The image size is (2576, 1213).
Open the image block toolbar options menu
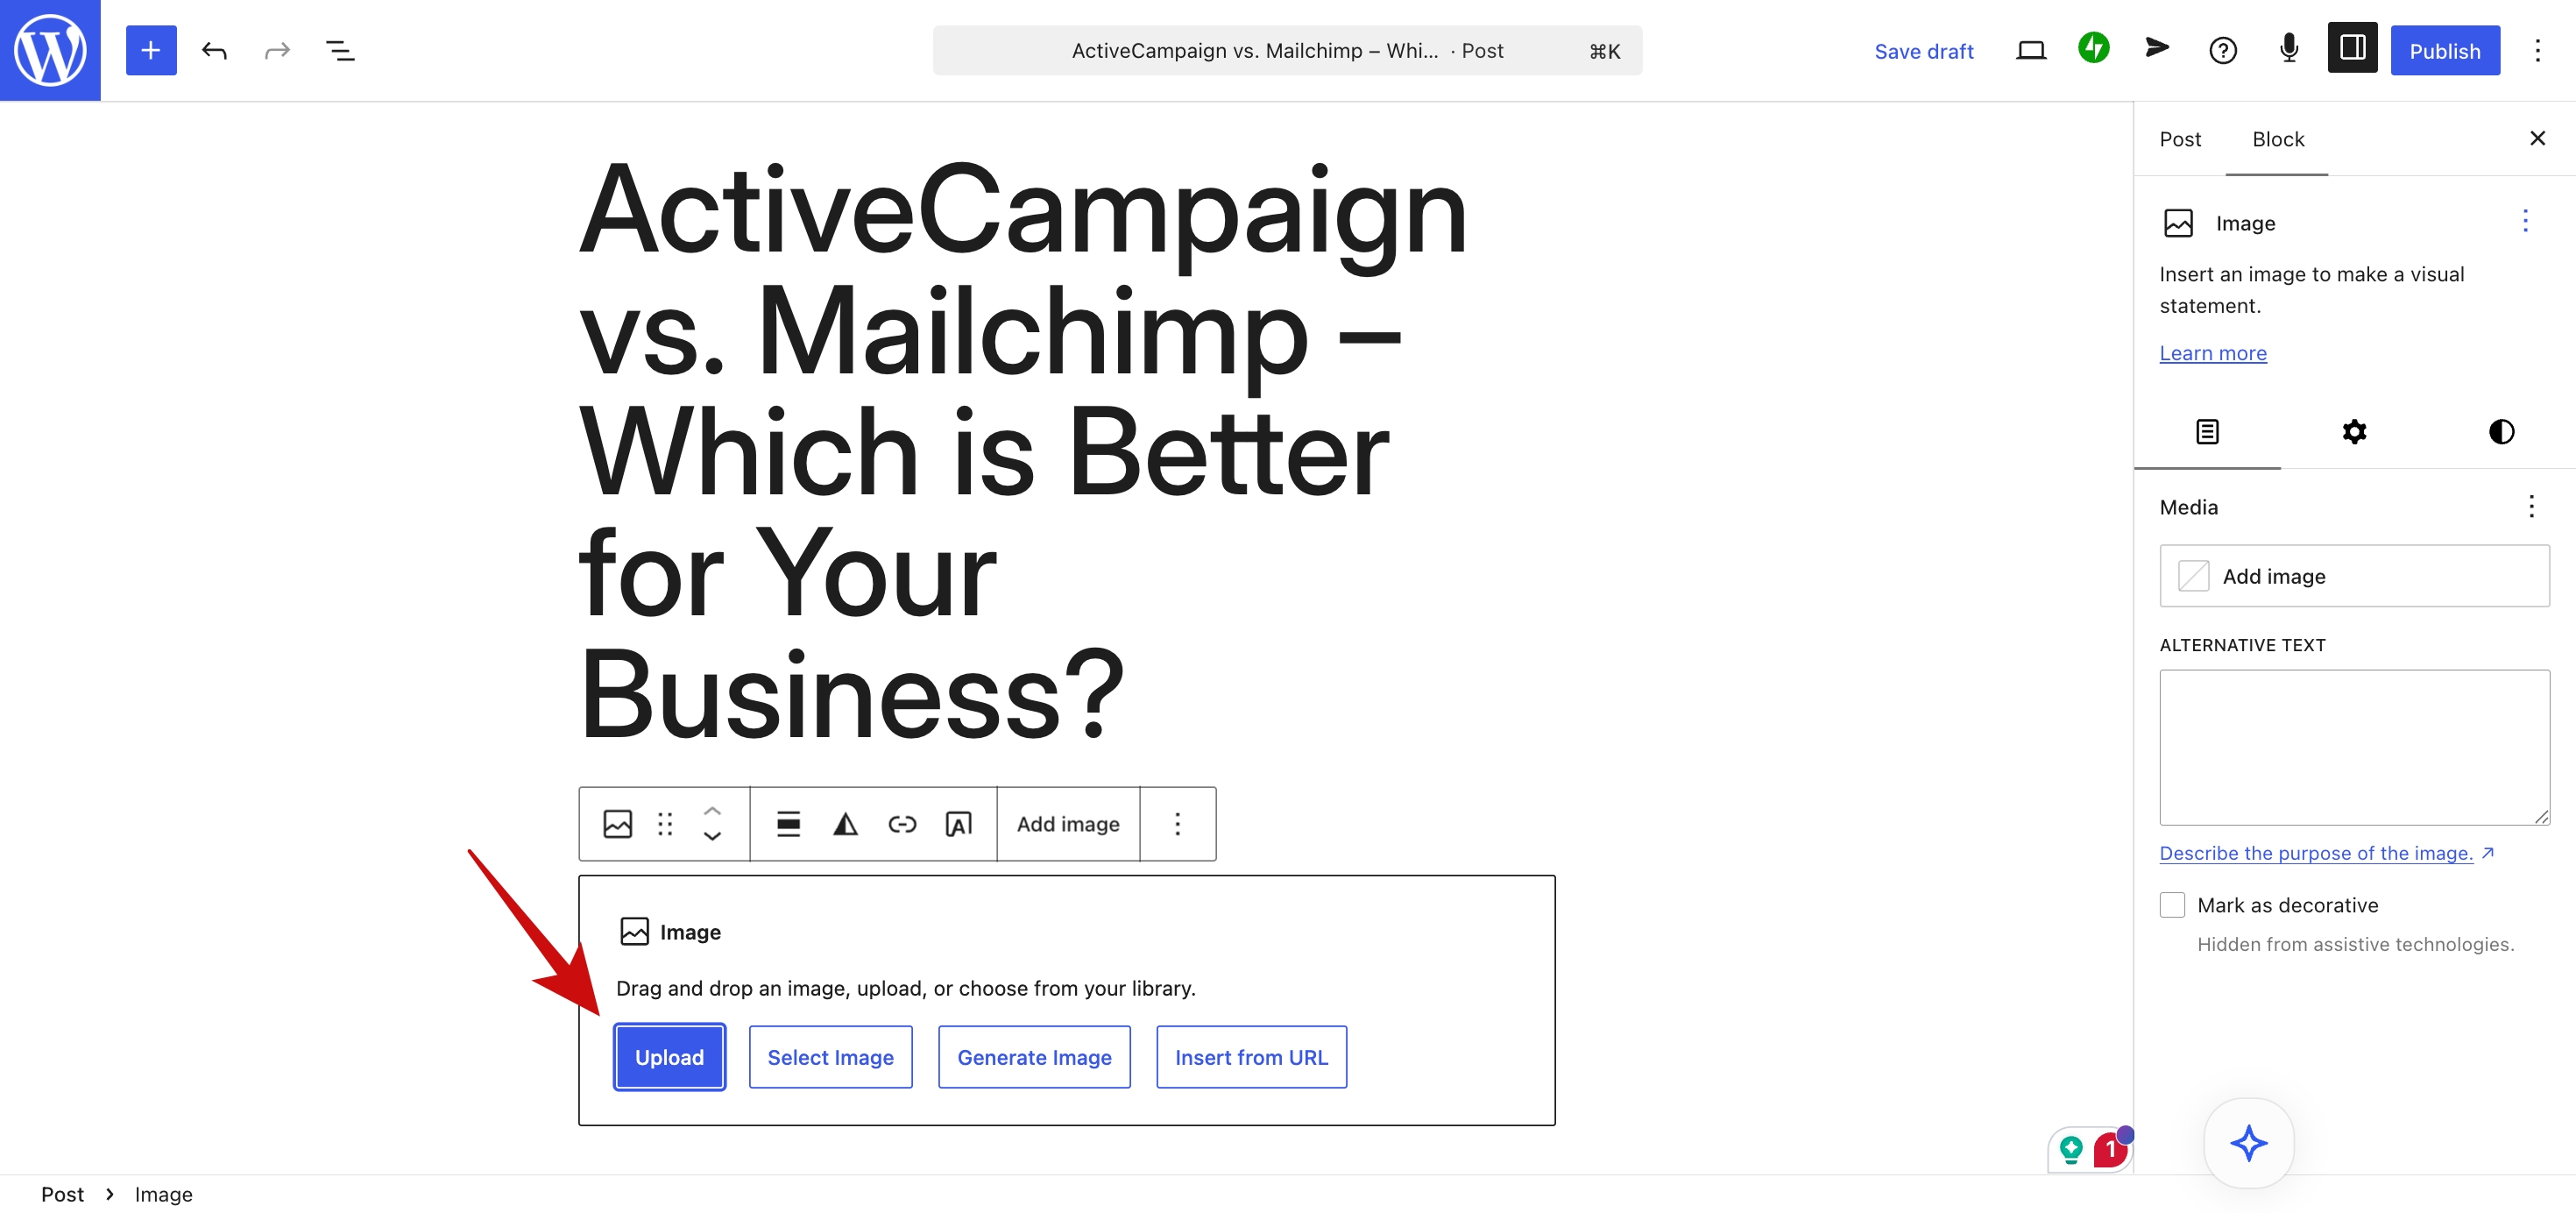1177,823
